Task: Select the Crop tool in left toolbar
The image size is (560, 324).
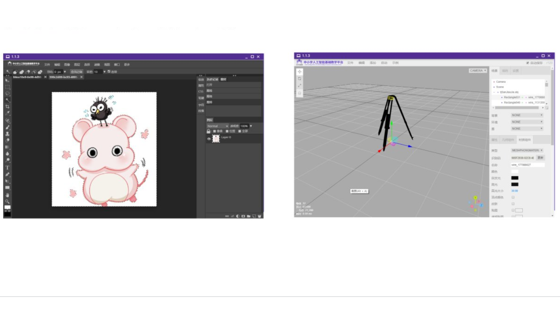Action: [7, 107]
